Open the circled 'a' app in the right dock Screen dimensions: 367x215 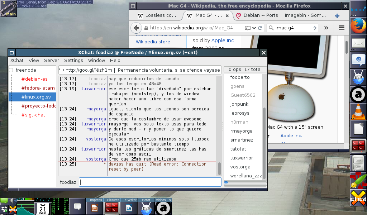tap(358, 95)
